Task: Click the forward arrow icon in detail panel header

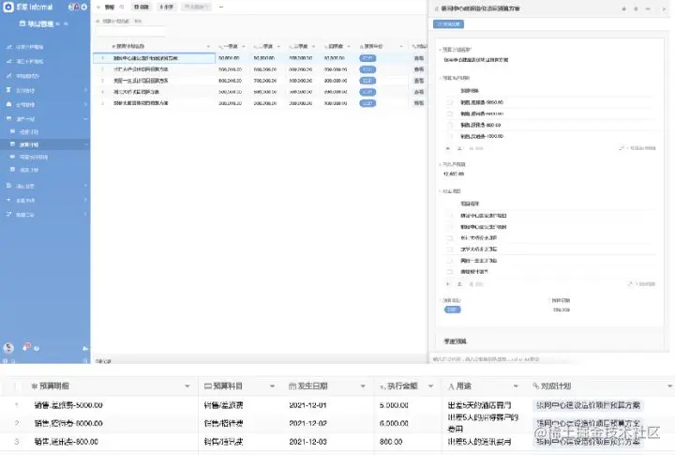Action: coord(664,8)
